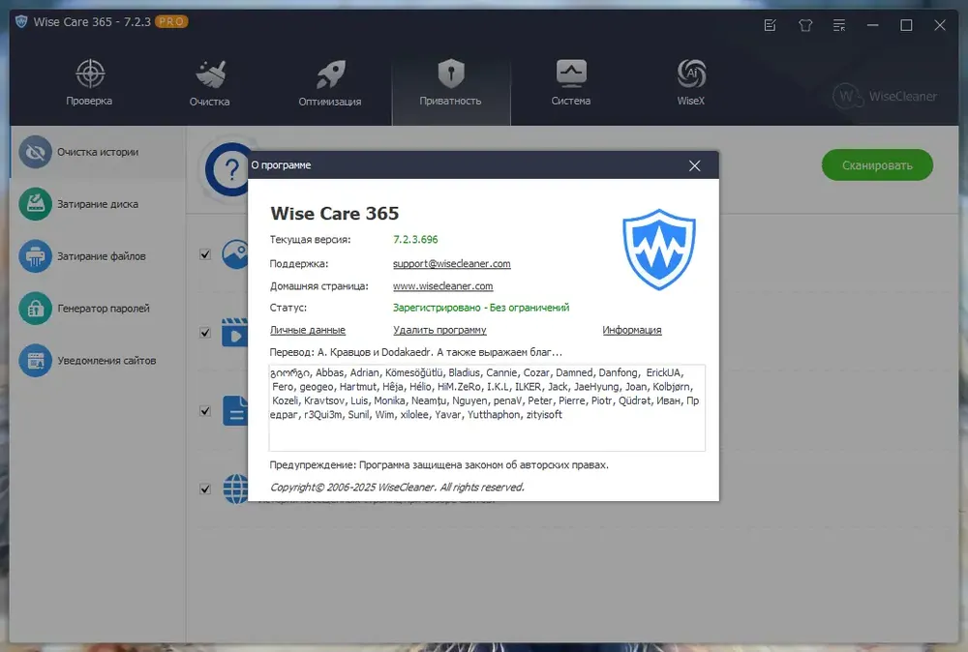Click the video category icon
This screenshot has height=652, width=968.
(234, 333)
